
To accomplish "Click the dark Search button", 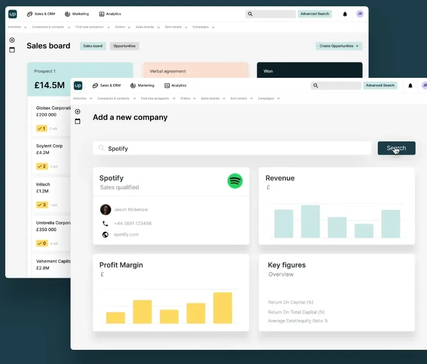I will tap(396, 148).
